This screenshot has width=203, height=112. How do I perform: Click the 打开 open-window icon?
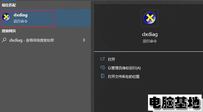click(x=102, y=59)
